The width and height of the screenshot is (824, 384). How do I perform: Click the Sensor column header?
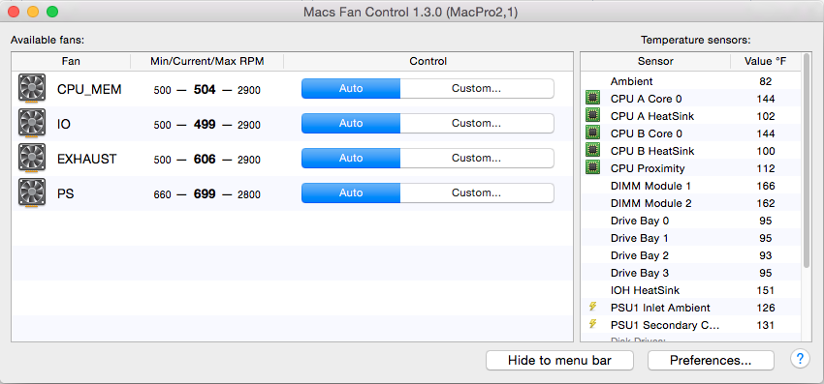click(655, 61)
